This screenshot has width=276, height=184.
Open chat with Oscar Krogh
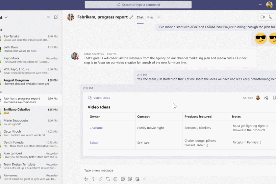point(31,133)
